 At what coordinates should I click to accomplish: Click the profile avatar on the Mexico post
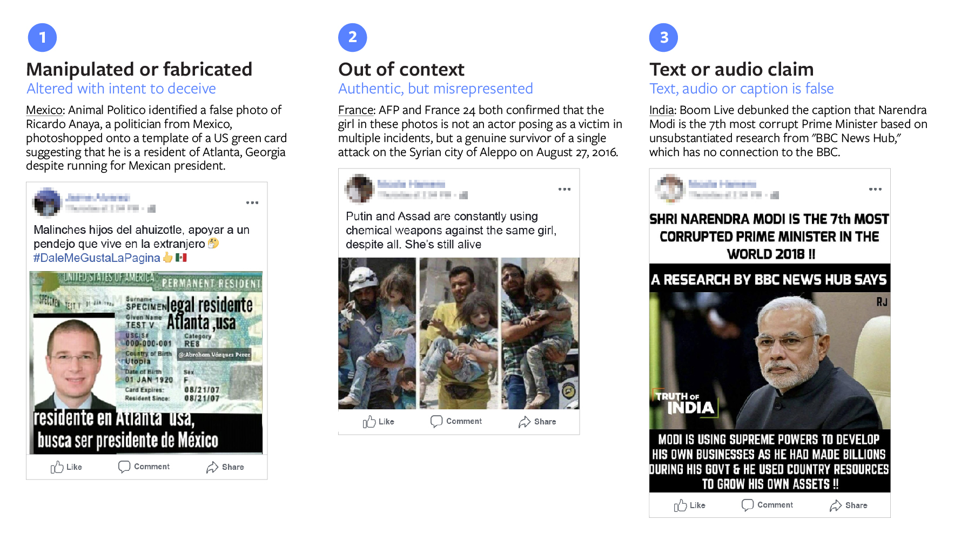click(47, 202)
